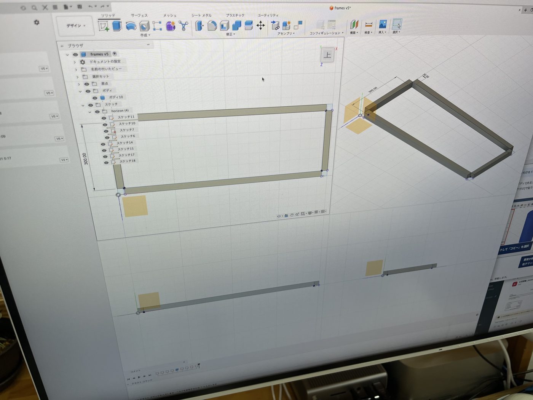Expand the 選択セット folder
533x400 pixels.
click(77, 77)
